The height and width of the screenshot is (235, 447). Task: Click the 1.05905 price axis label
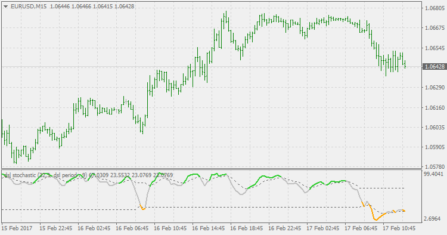(x=434, y=147)
